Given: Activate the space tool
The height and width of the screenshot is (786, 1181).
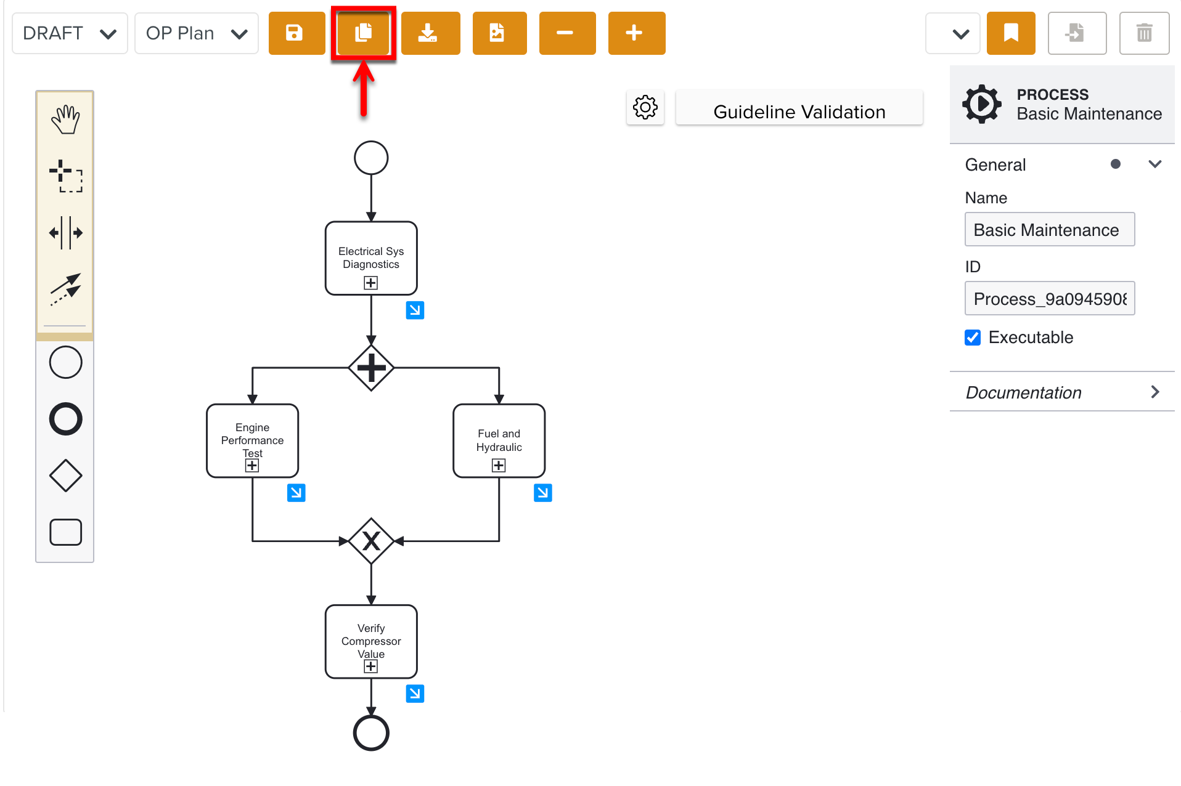Looking at the screenshot, I should pyautogui.click(x=65, y=233).
